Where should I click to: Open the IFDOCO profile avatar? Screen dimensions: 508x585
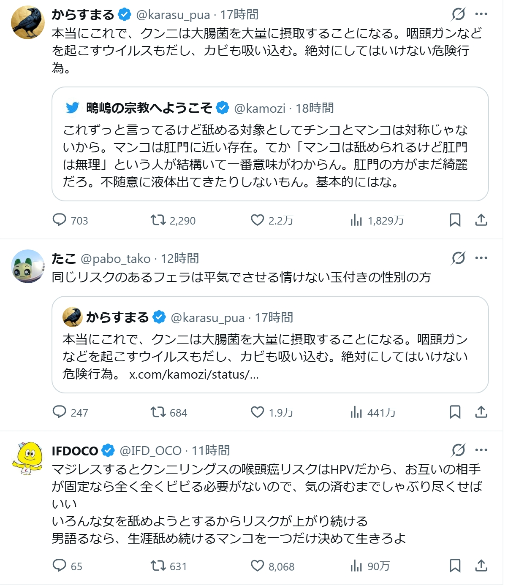[x=28, y=458]
